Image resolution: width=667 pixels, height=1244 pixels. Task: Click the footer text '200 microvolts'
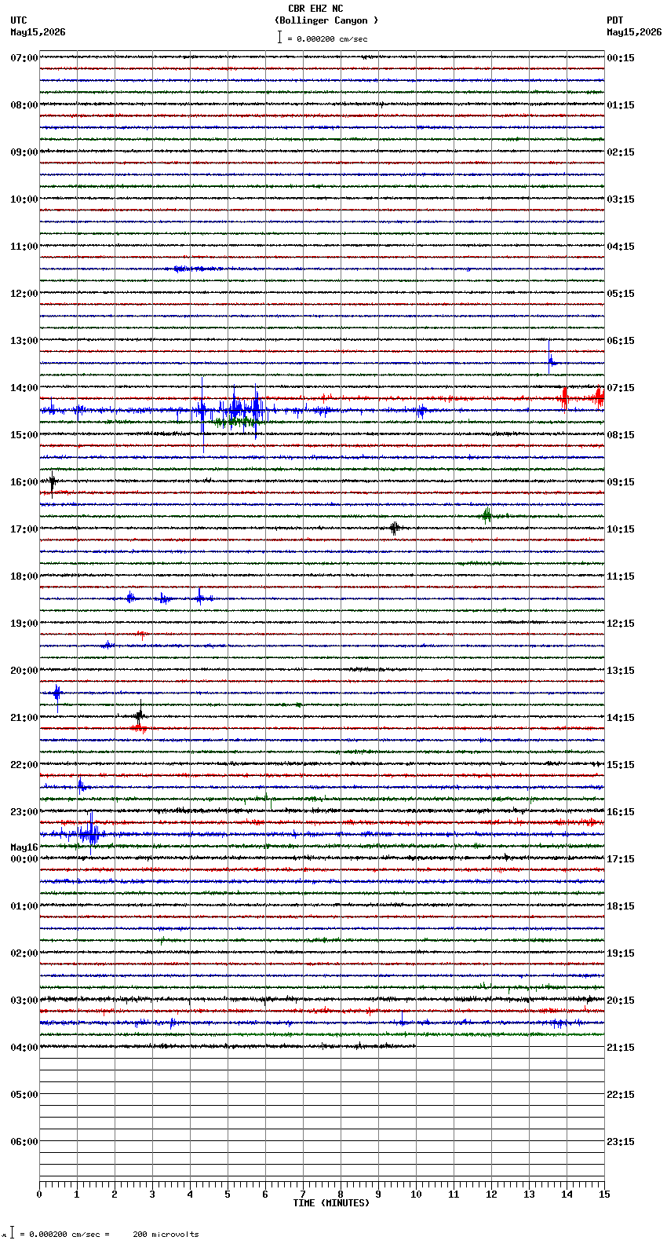(x=166, y=1234)
